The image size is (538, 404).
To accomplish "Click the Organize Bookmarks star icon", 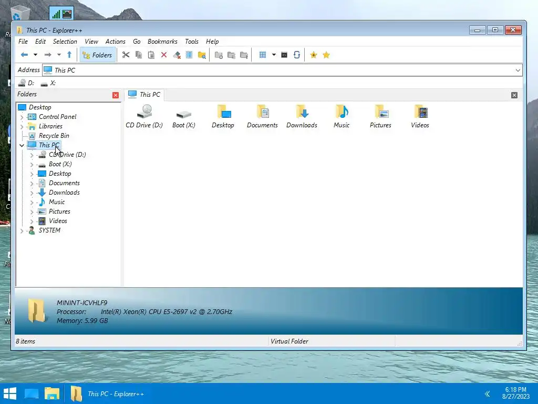I will [x=326, y=55].
